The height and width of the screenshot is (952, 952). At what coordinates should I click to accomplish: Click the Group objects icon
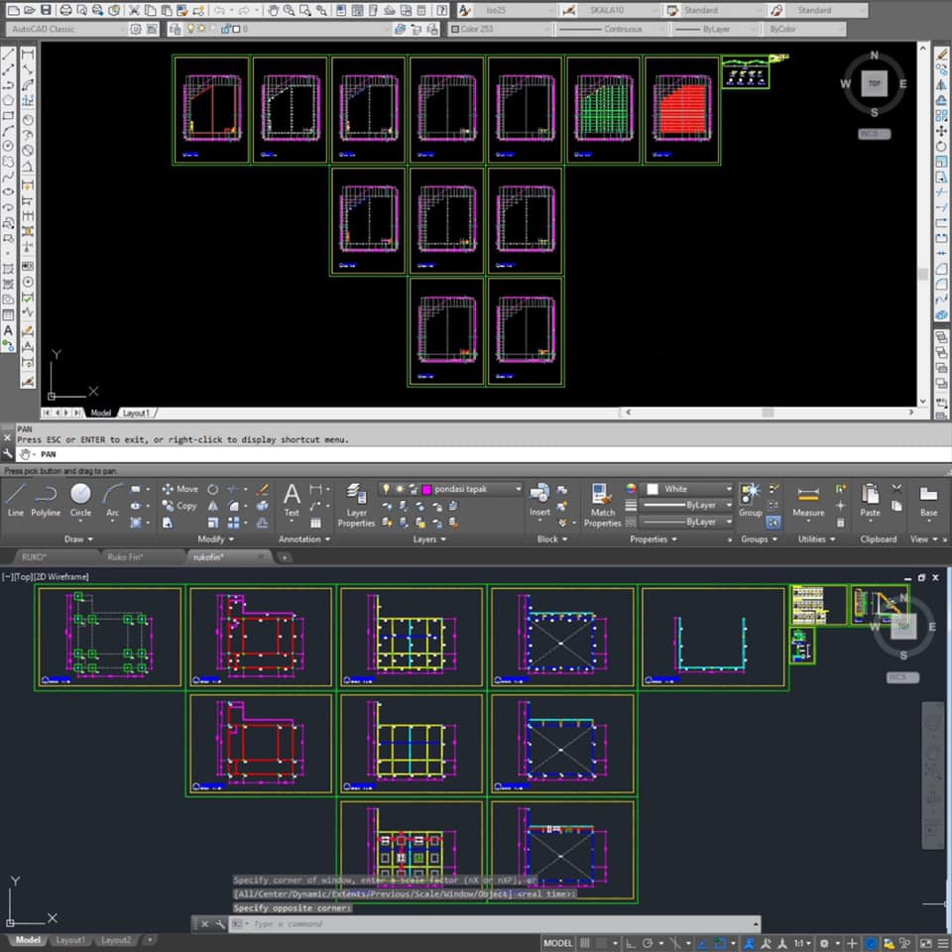[x=751, y=500]
